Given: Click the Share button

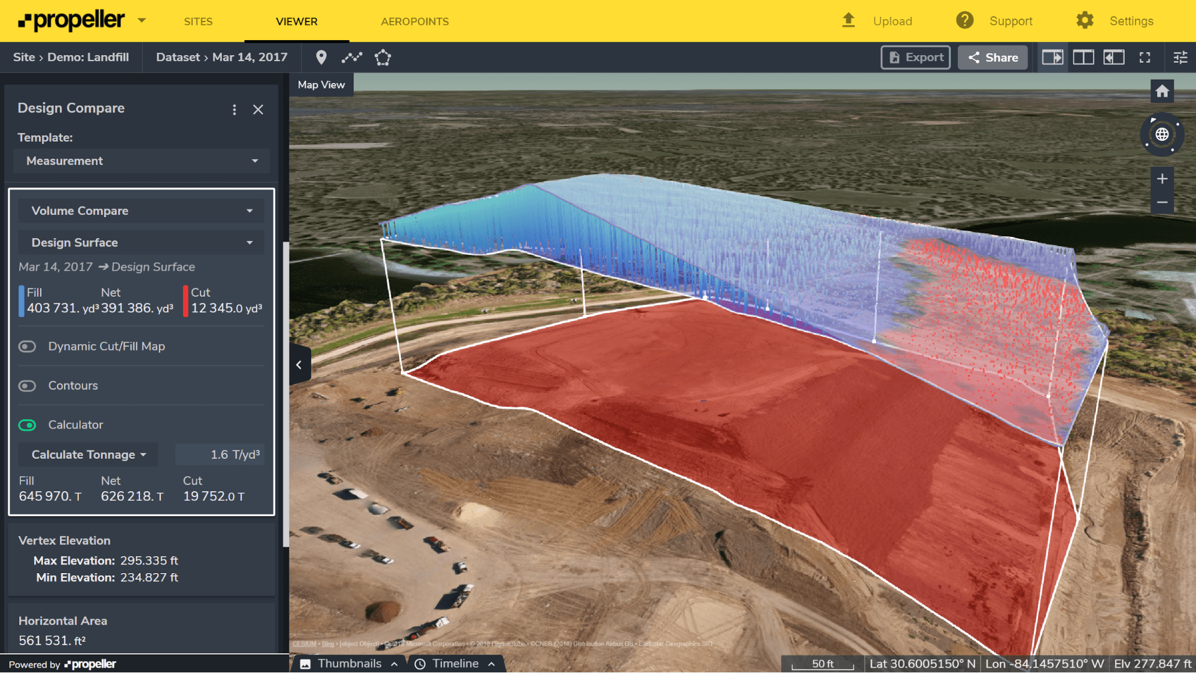Looking at the screenshot, I should 992,57.
